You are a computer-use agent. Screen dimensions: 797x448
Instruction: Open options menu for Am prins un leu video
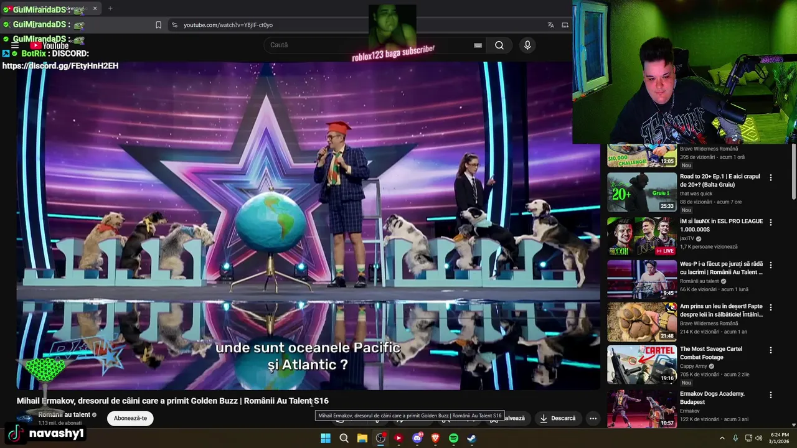[x=770, y=307]
